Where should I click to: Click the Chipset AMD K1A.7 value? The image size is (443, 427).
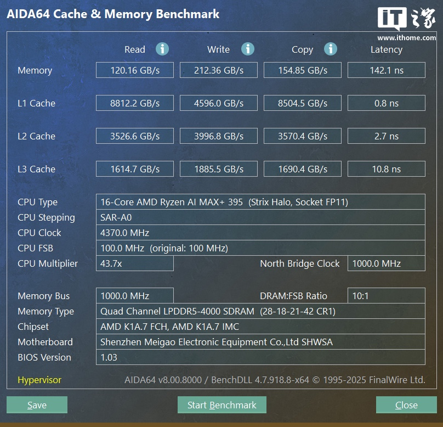point(260,327)
